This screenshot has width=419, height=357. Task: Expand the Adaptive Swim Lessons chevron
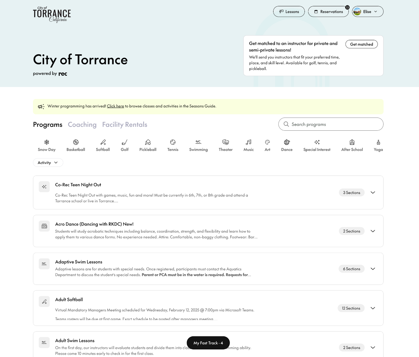click(x=373, y=269)
